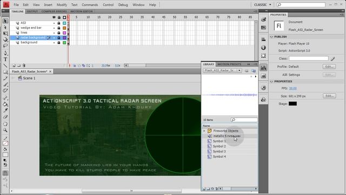
Task: Open the Info panel icon in dock
Action: [263, 48]
